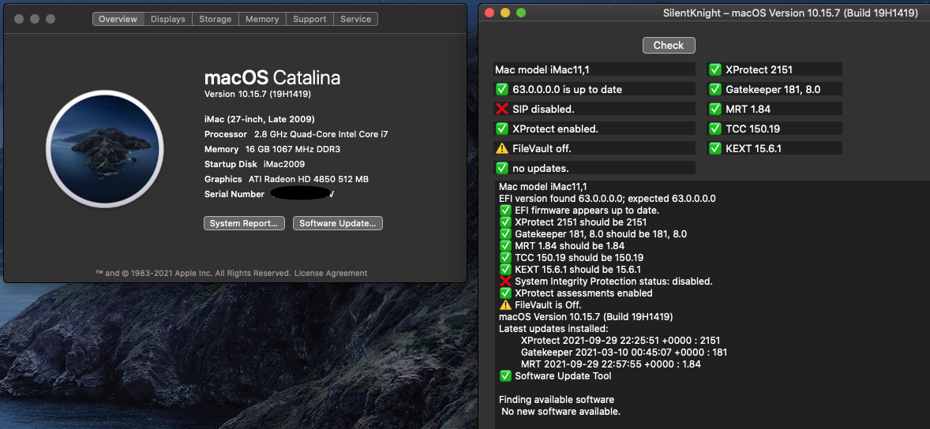Image resolution: width=930 pixels, height=429 pixels.
Task: Open the Displays tab
Action: tap(168, 19)
